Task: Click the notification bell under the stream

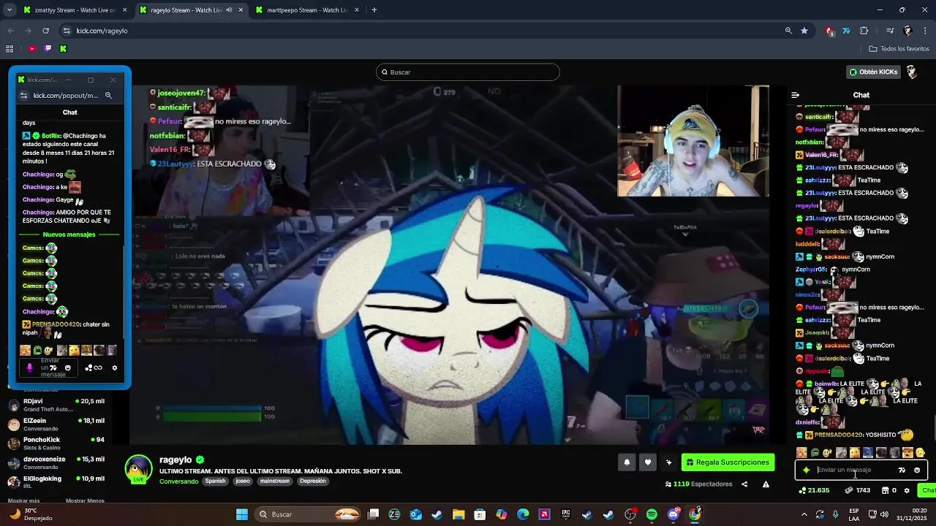Action: (x=627, y=462)
